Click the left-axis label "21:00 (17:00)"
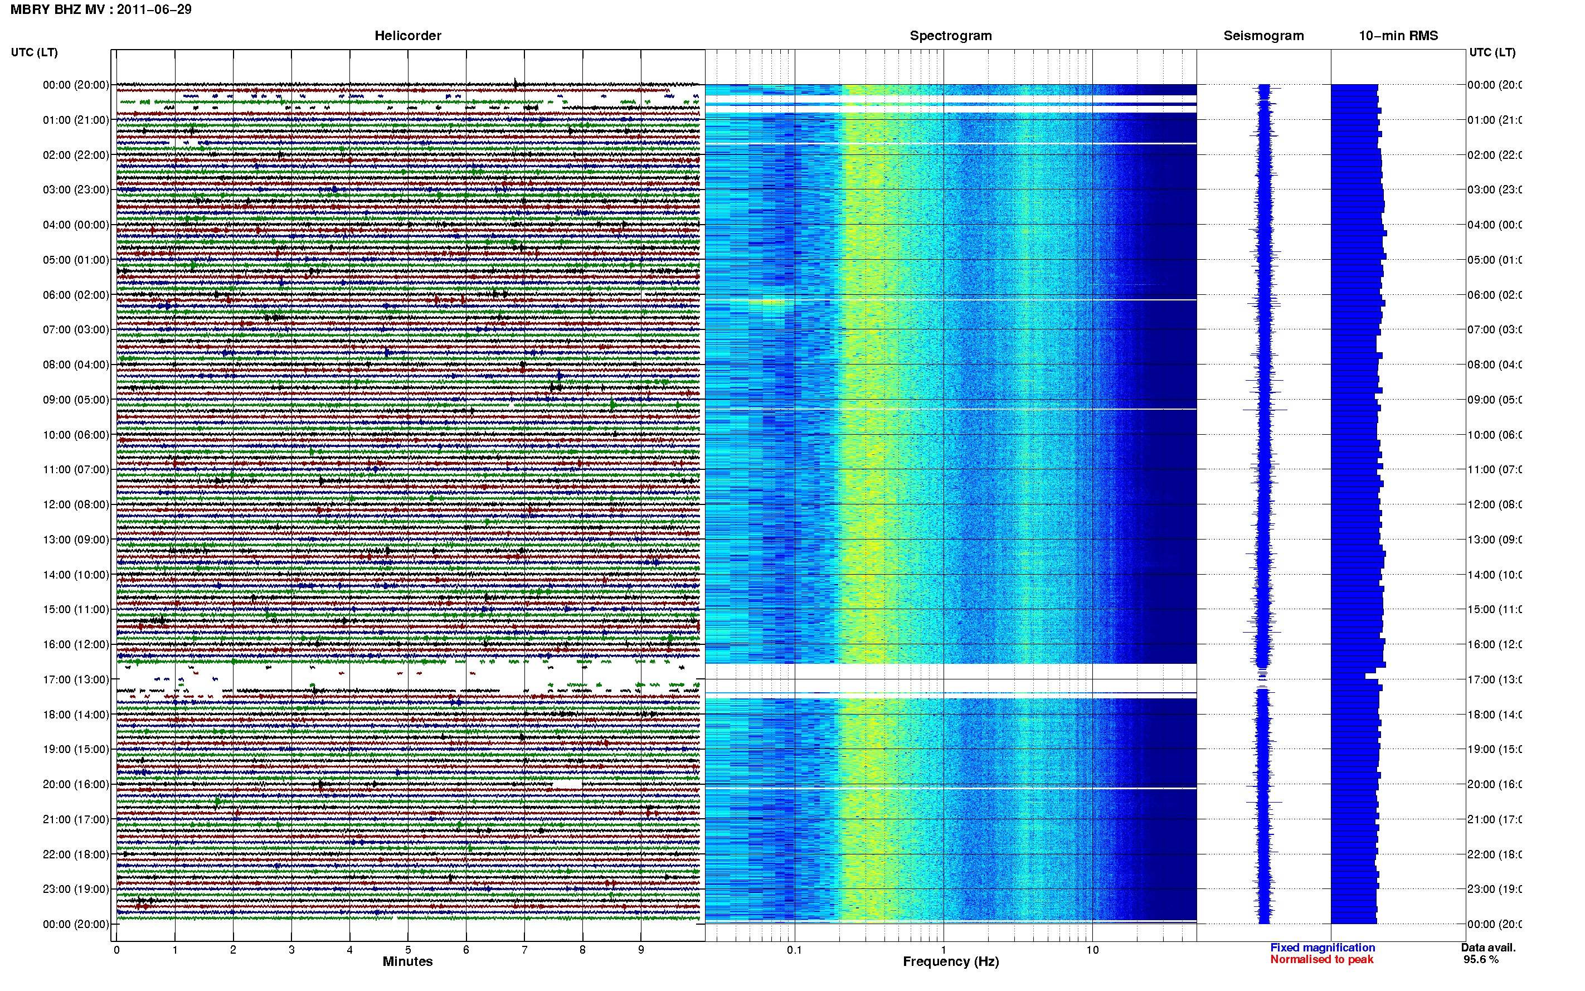This screenshot has height=991, width=1585. click(x=76, y=819)
